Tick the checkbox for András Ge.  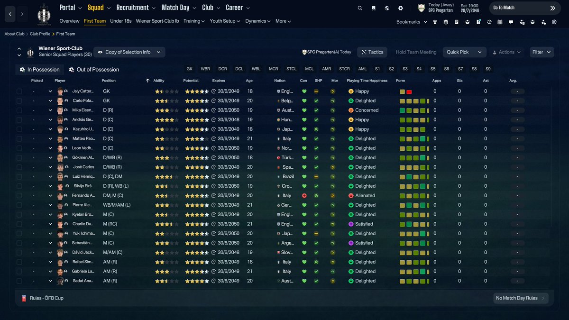pos(19,119)
